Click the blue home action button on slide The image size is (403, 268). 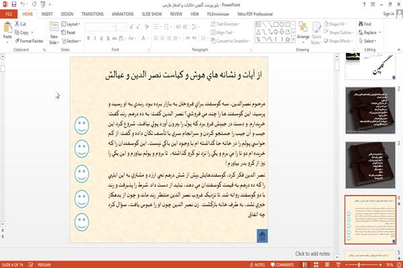click(262, 236)
